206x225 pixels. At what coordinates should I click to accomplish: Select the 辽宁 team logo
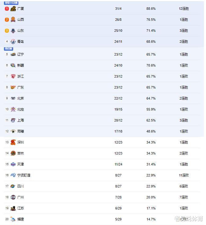coord(13,55)
